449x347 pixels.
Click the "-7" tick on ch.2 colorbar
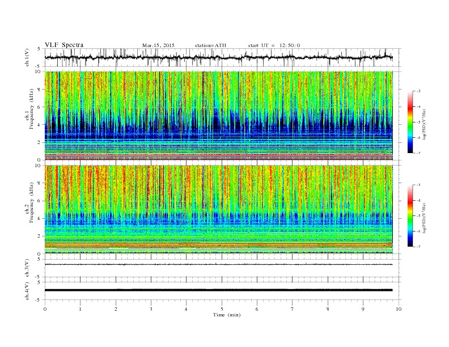418,247
